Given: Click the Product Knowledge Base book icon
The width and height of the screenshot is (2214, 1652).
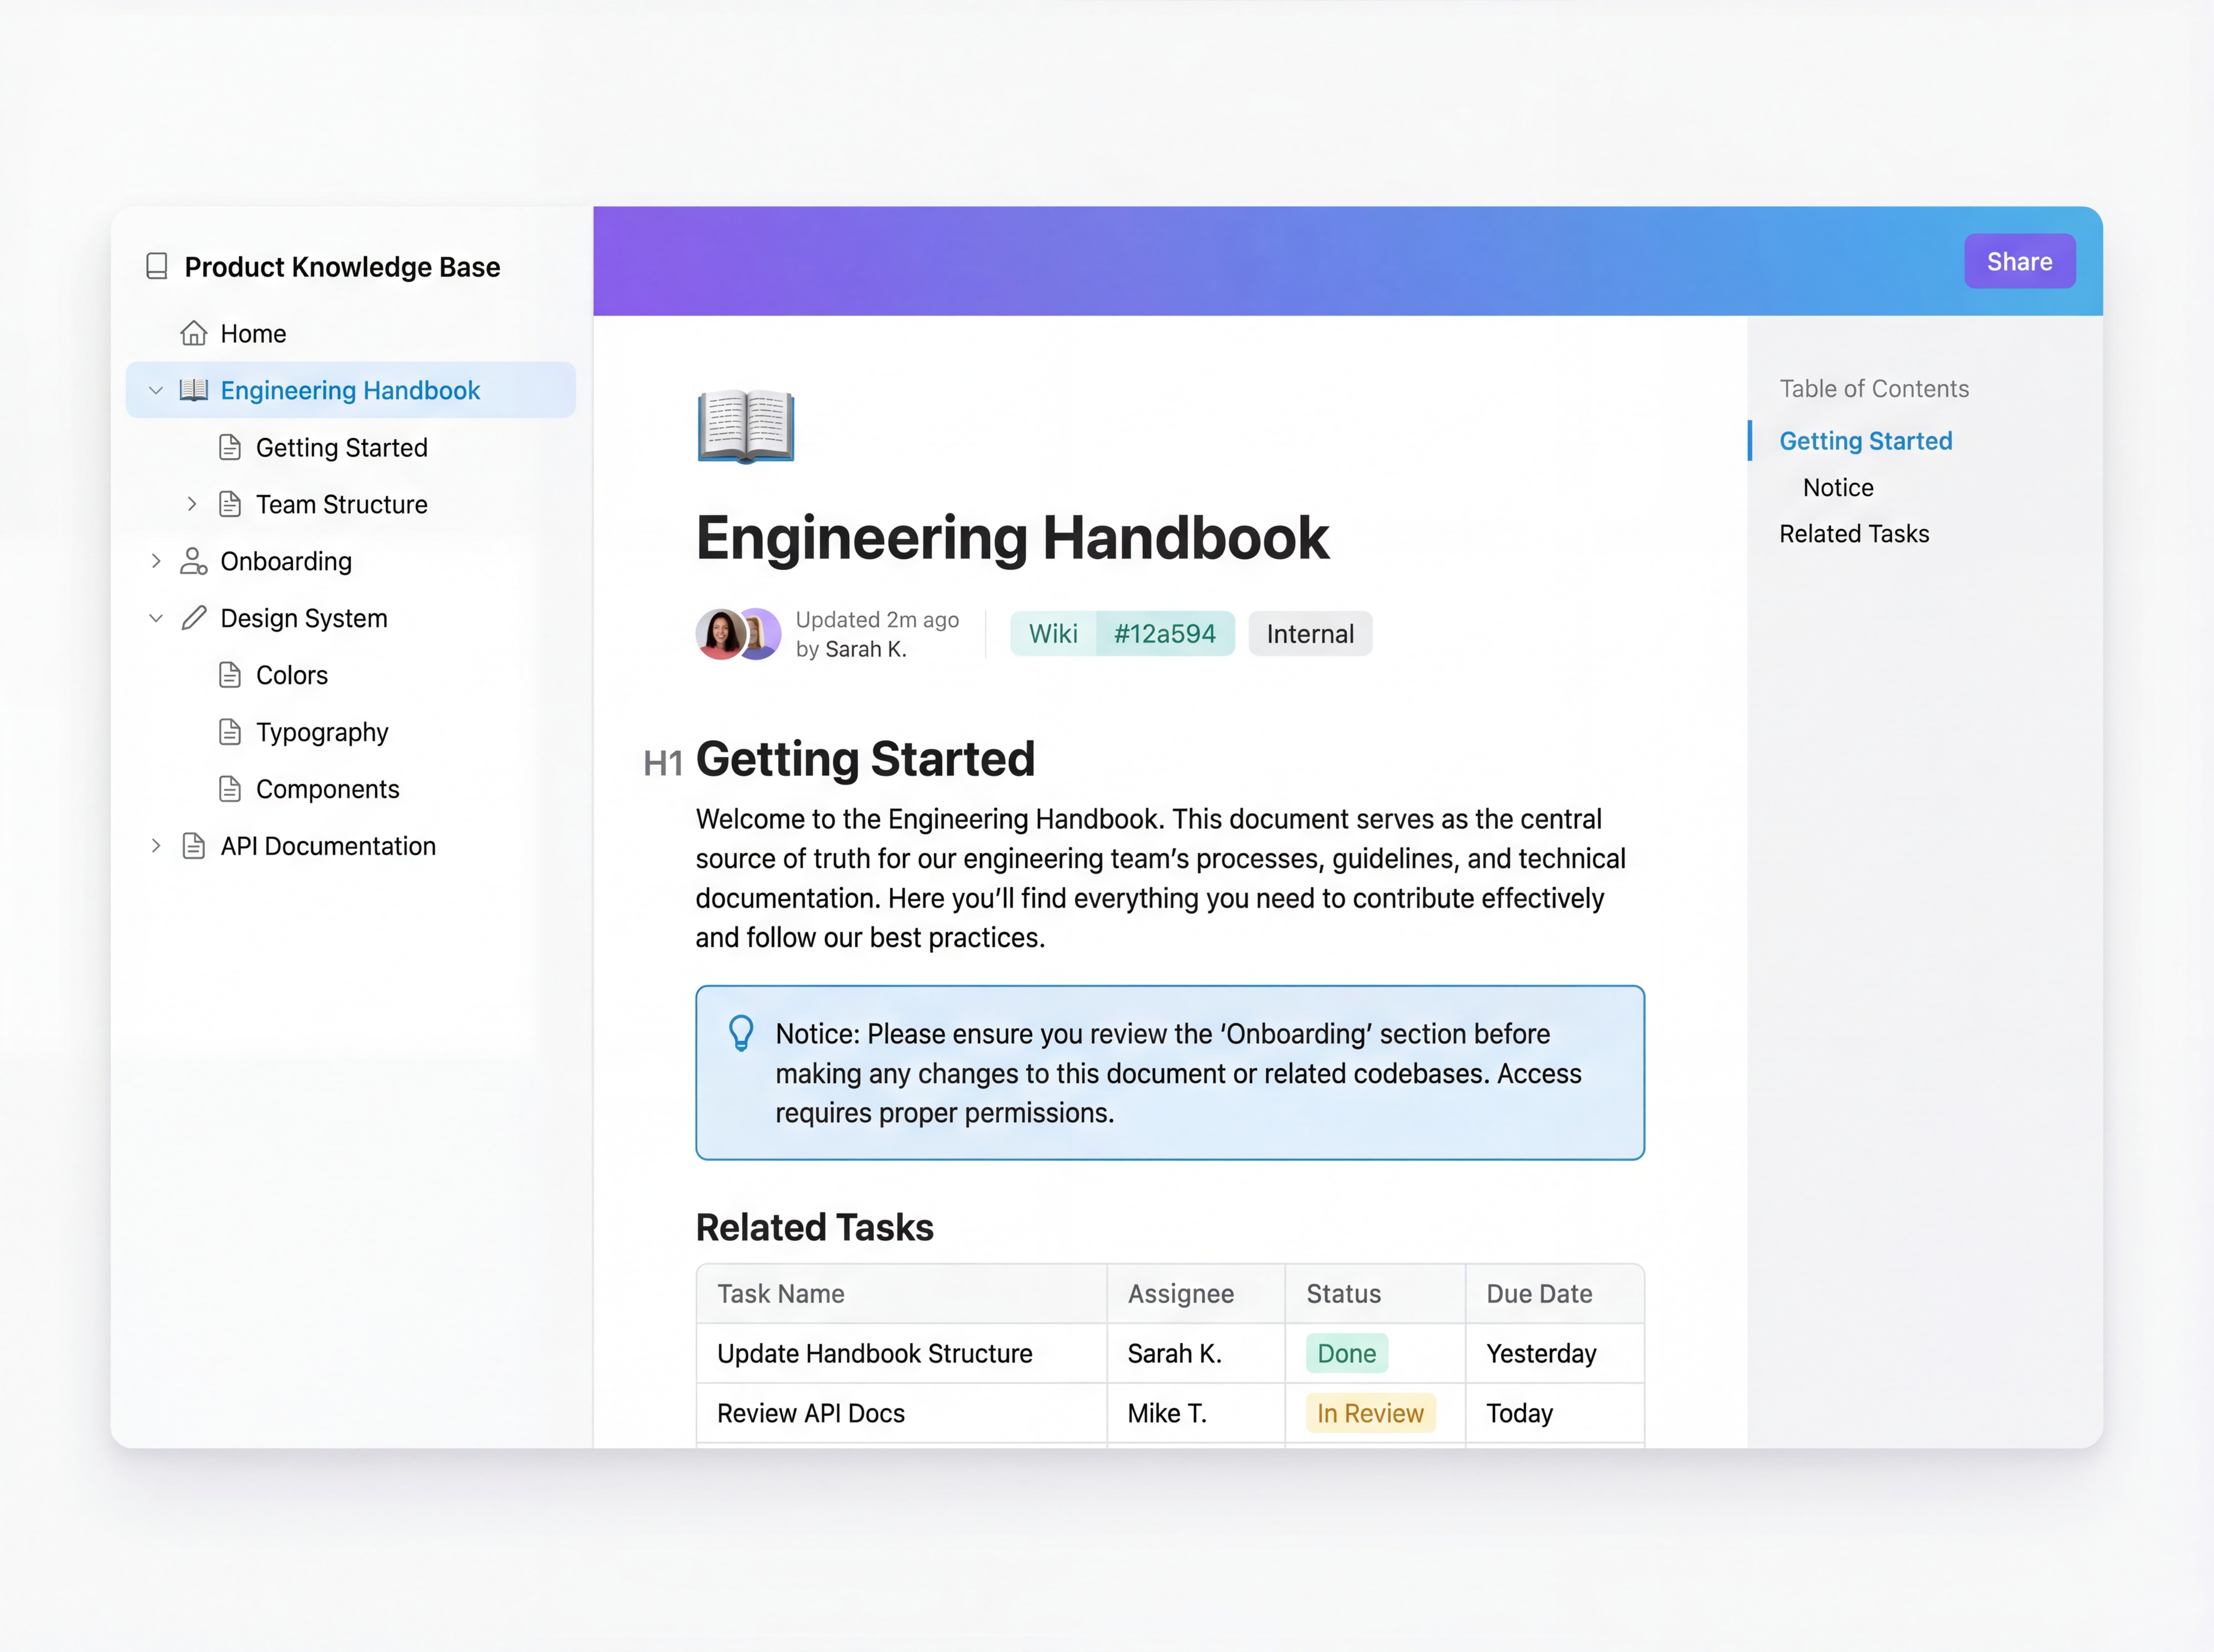Looking at the screenshot, I should (157, 266).
